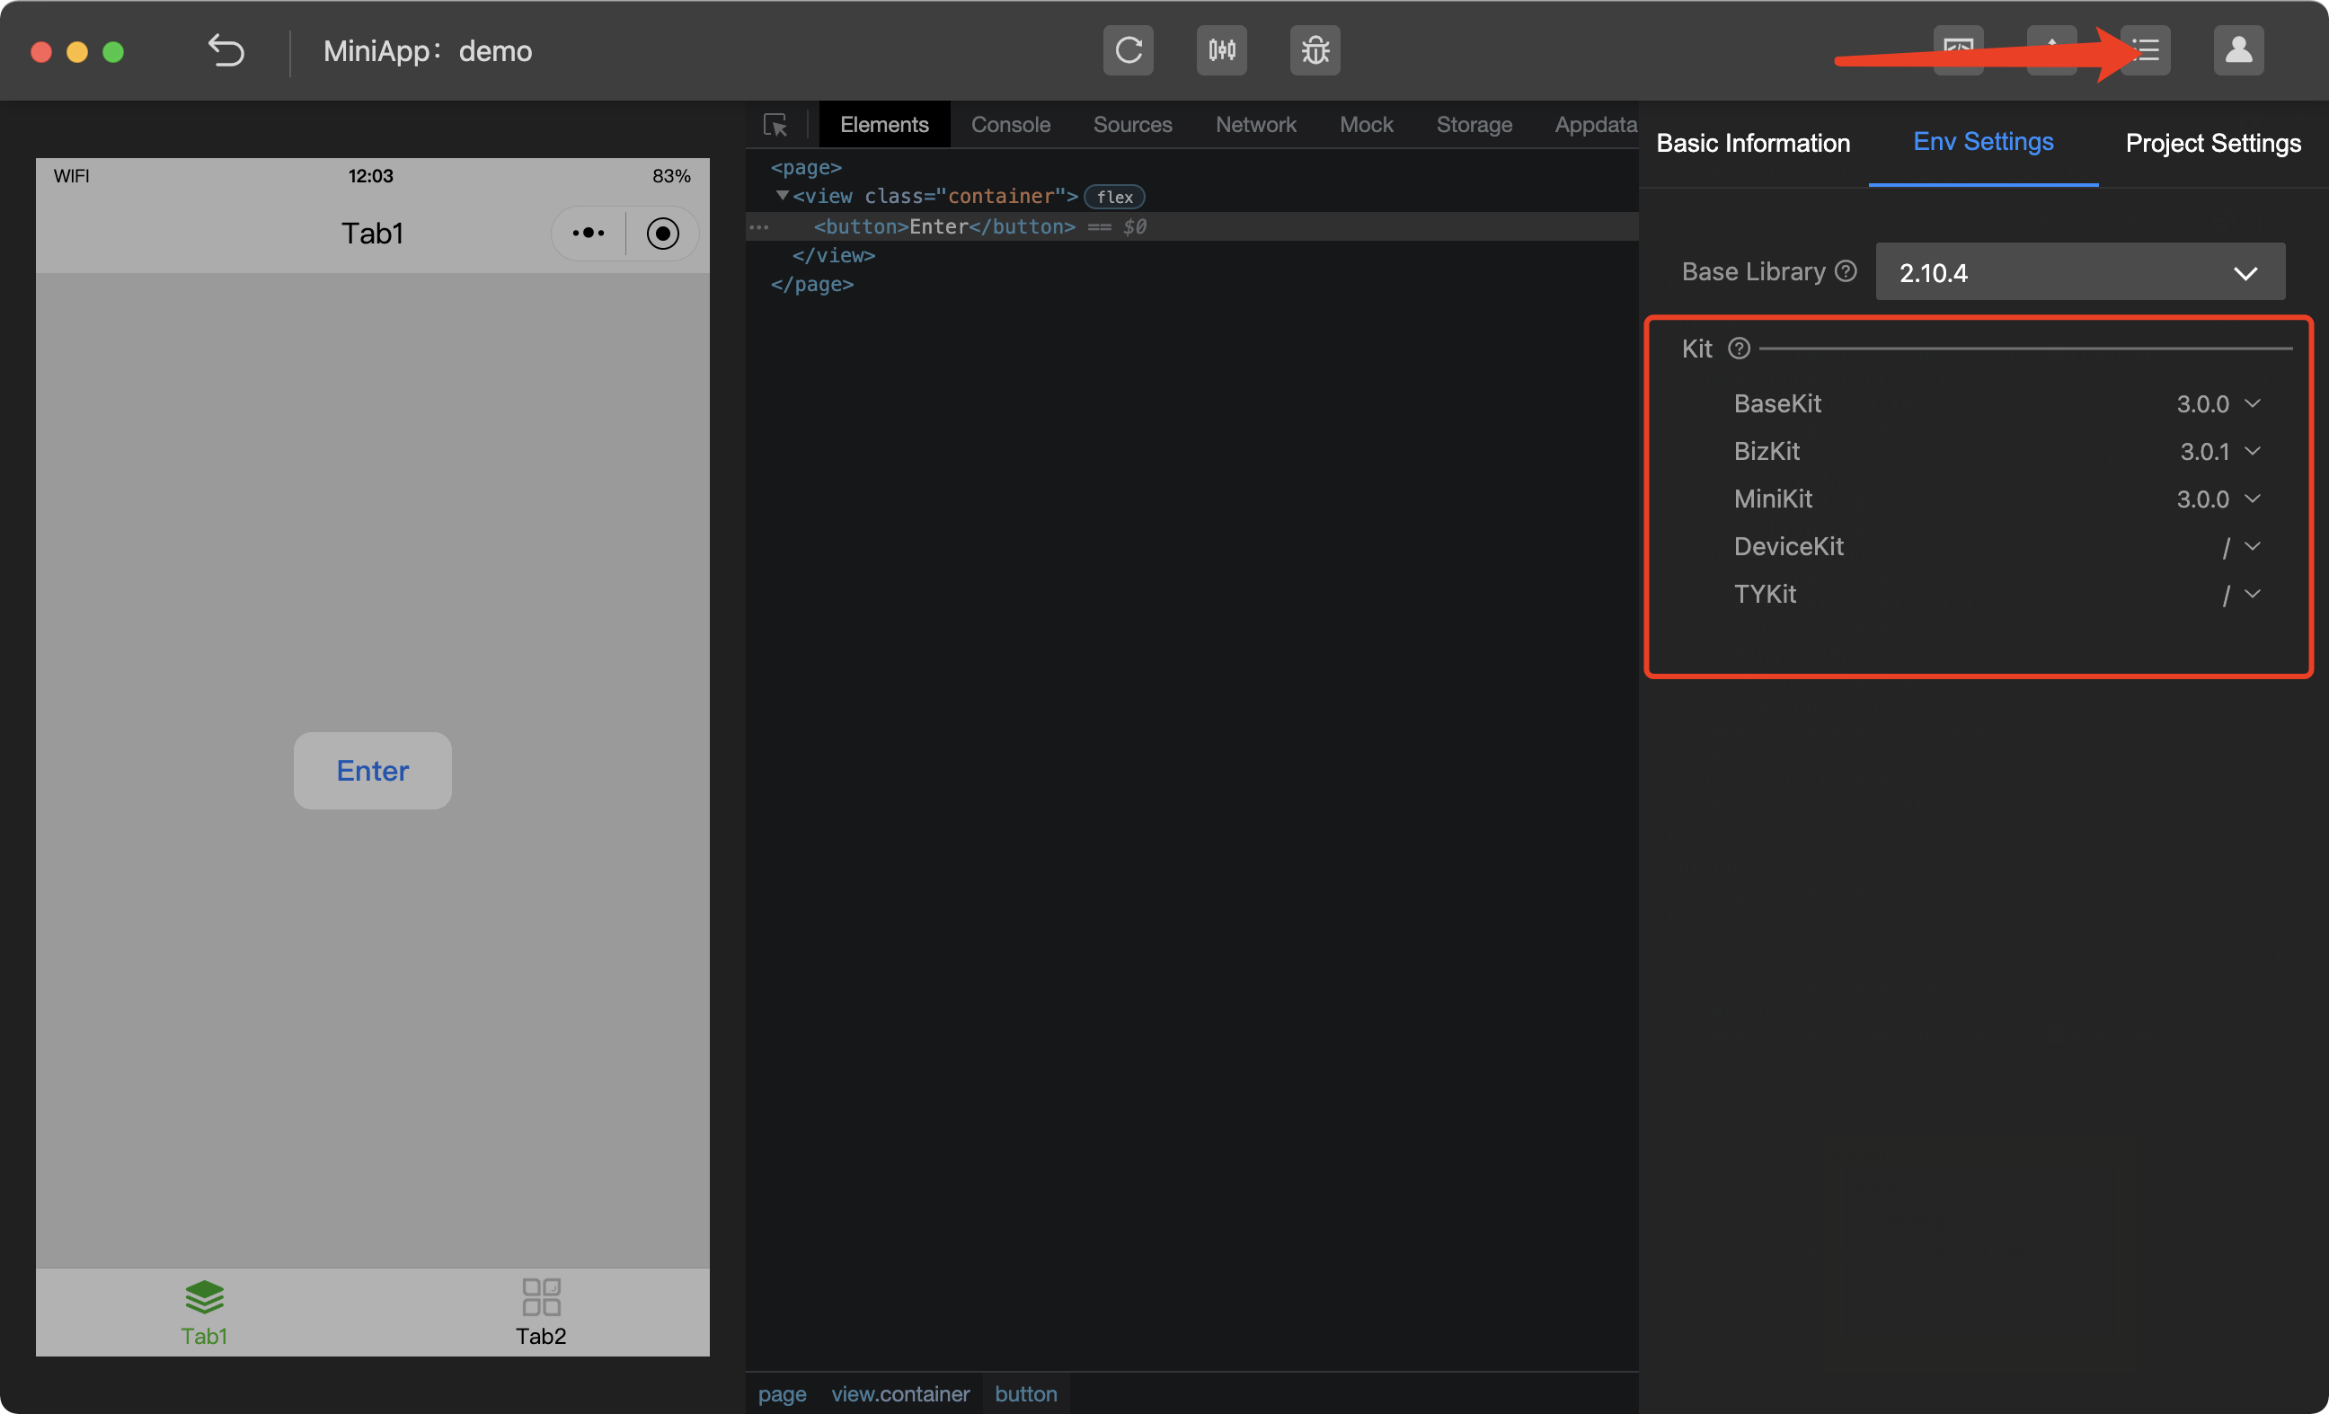2329x1414 pixels.
Task: Click the robot/bot icon in toolbar
Action: point(1315,49)
